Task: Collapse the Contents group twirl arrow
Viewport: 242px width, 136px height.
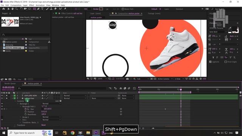Action: pos(15,101)
